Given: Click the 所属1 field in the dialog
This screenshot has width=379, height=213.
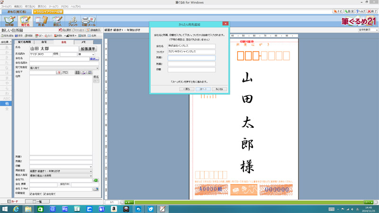Looking at the screenshot, I should pos(191,58).
